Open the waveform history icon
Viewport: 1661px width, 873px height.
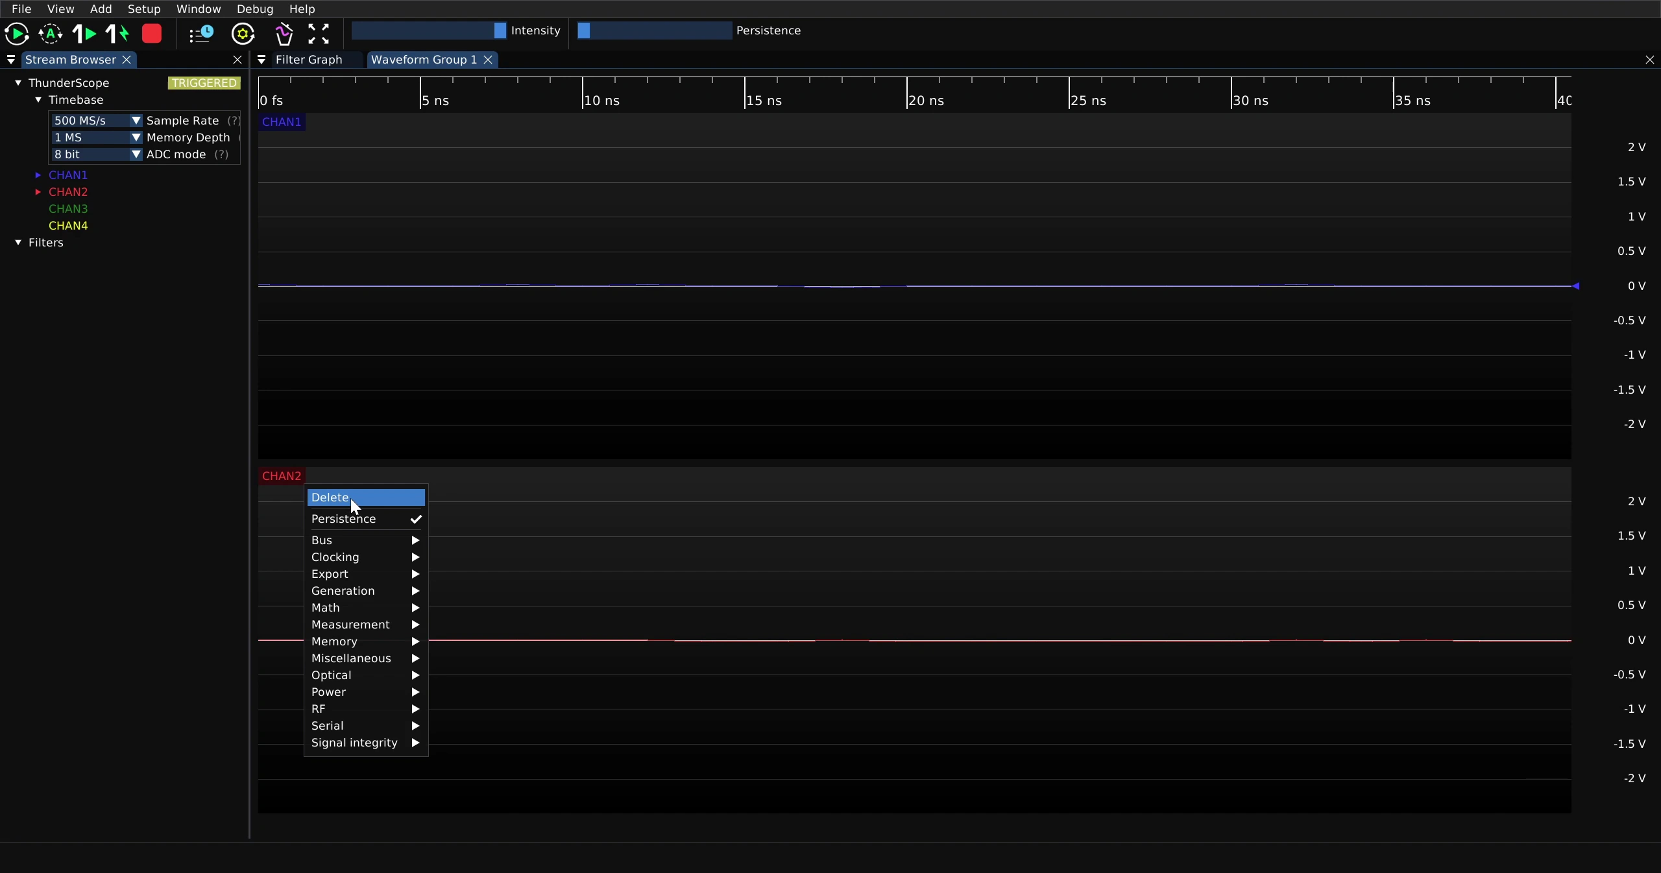click(201, 34)
